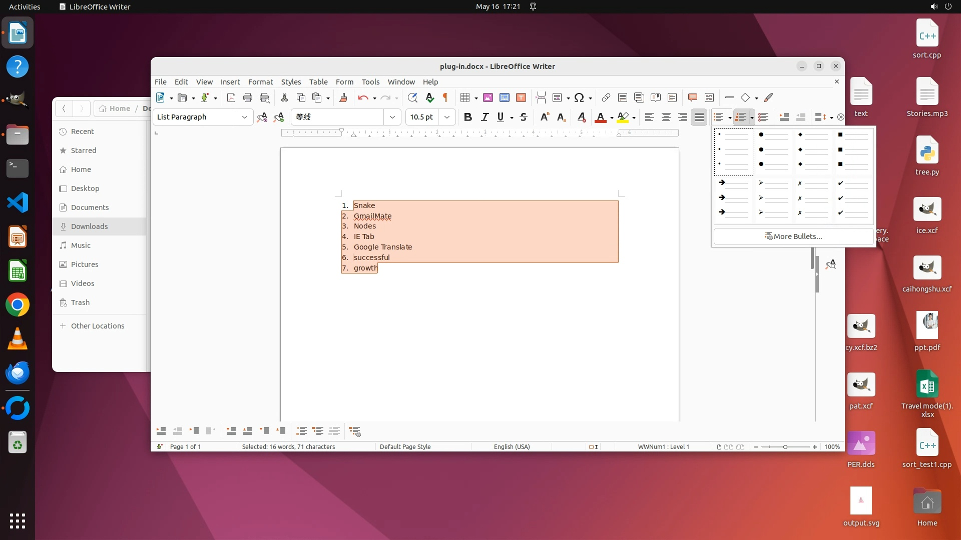Enable Justified alignment button
Screen dimensions: 961x540
699,117
